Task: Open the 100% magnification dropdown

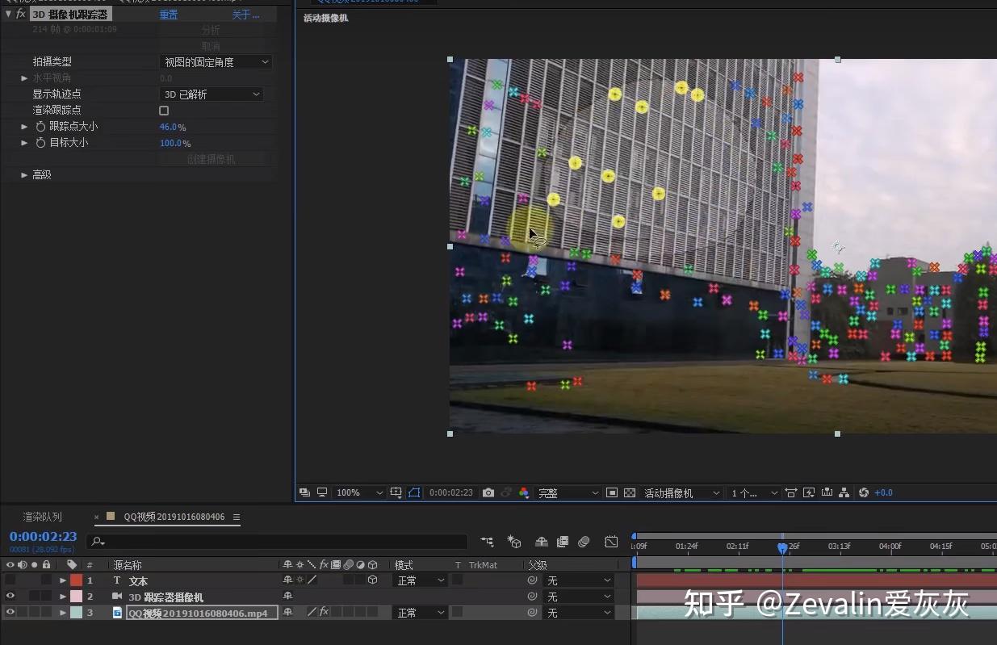Action: (x=359, y=492)
